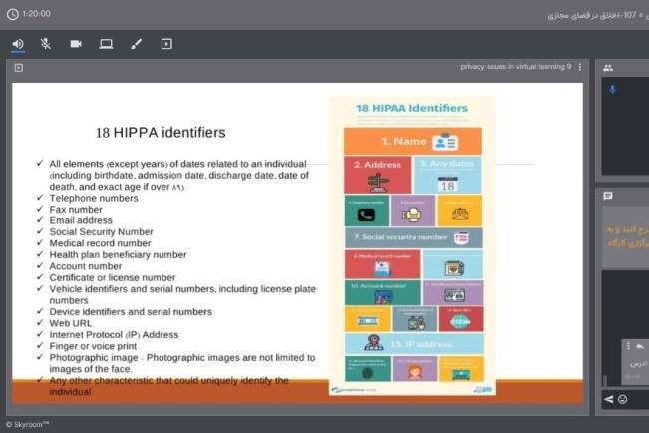Select the whiteboard brush tool
The image size is (649, 433).
point(136,44)
